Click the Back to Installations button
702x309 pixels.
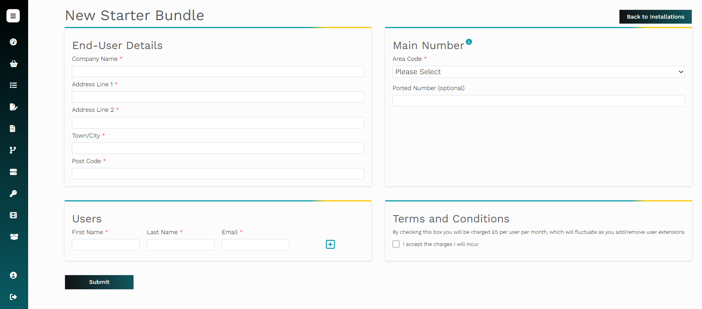coord(656,17)
